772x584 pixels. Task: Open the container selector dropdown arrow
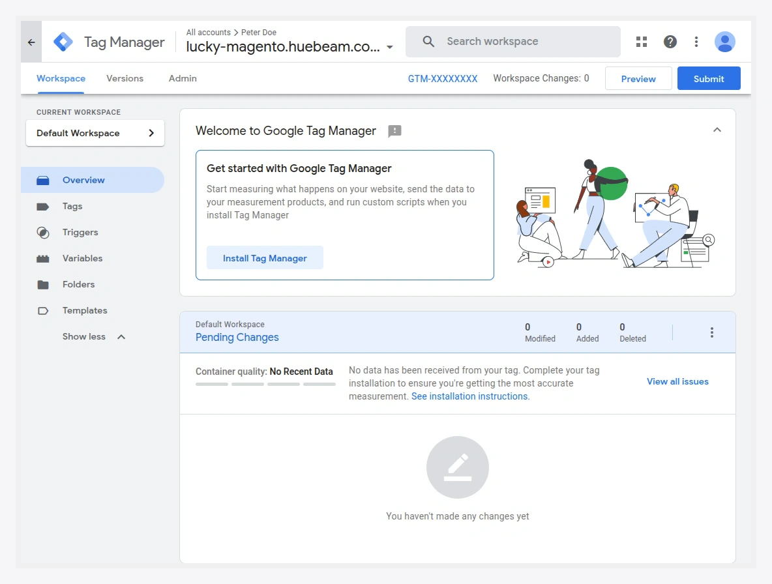[390, 47]
